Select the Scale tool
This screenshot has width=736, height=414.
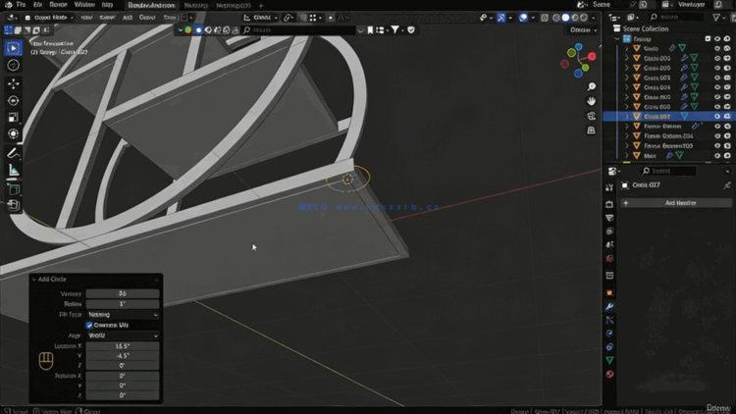[x=13, y=118]
